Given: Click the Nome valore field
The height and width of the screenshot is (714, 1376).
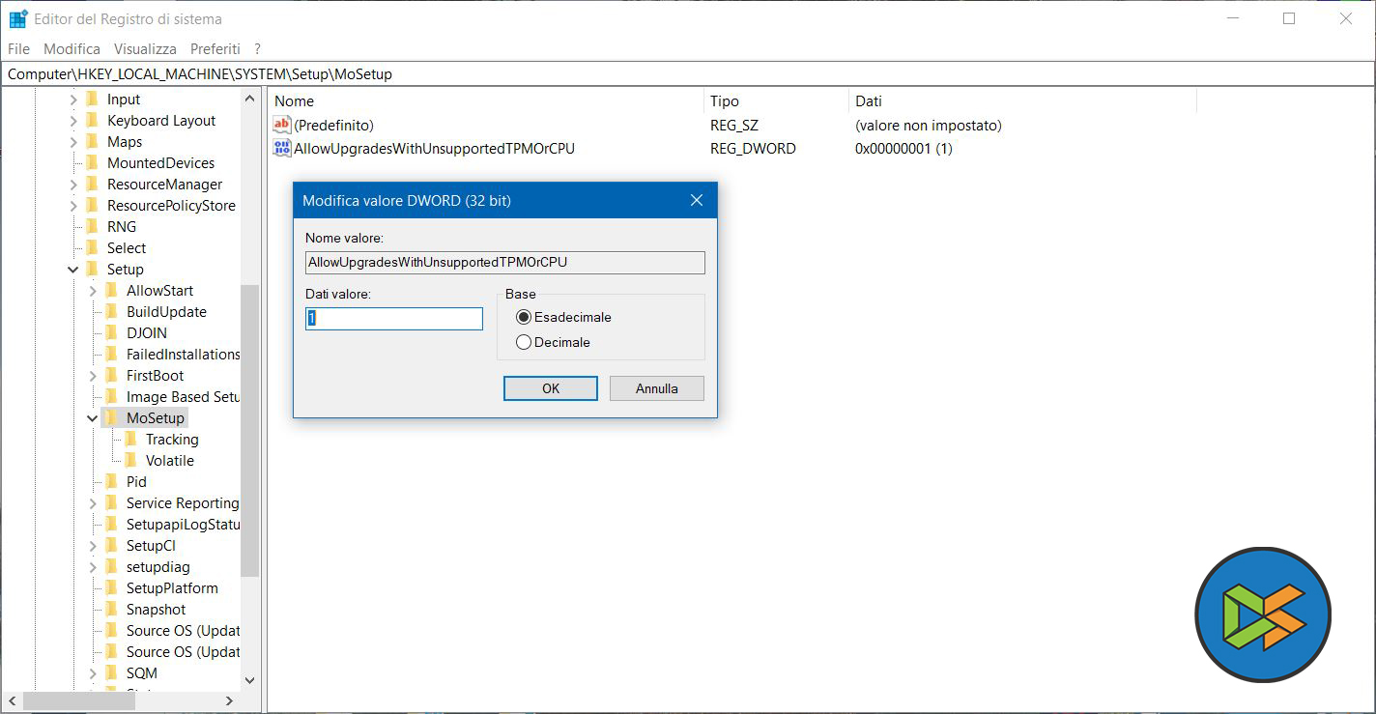Looking at the screenshot, I should click(x=505, y=262).
